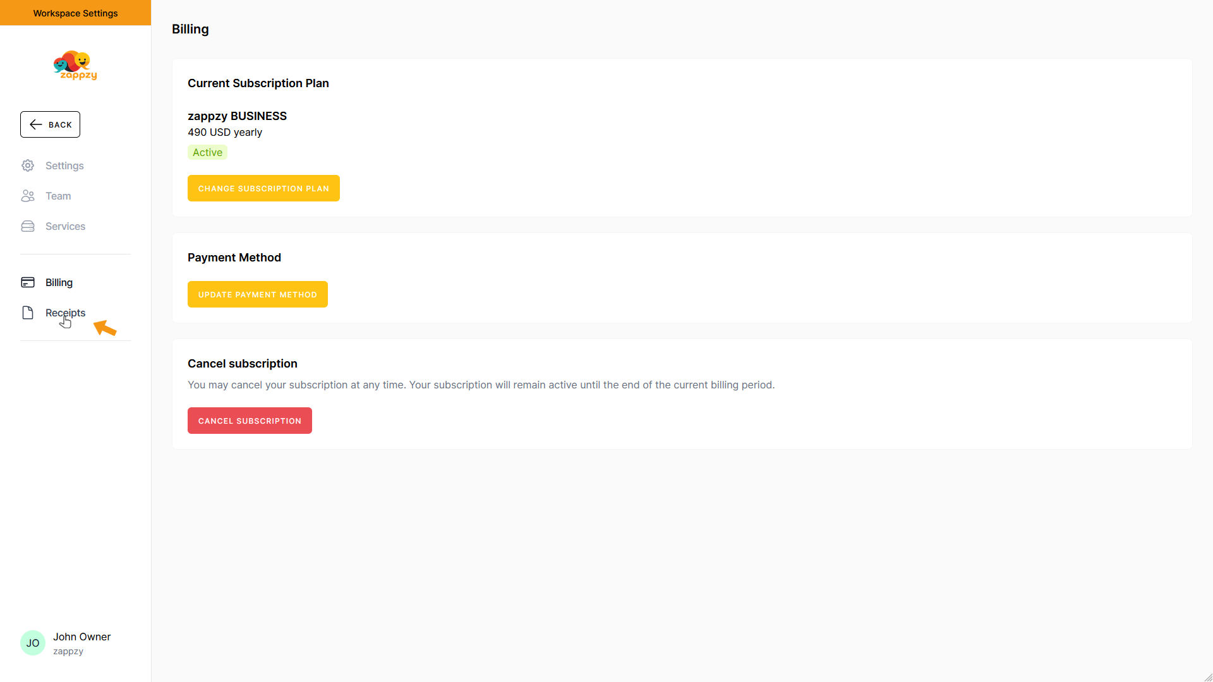Viewport: 1213px width, 682px height.
Task: Click the Services drive icon
Action: tap(28, 226)
